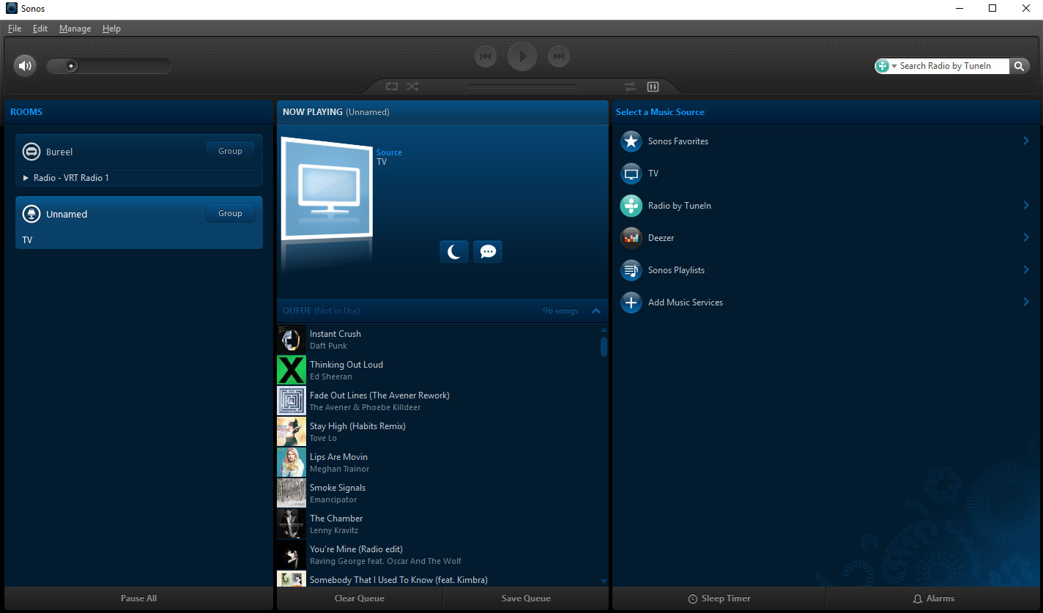The width and height of the screenshot is (1043, 613).
Task: Collapse the queue with chevron arrow
Action: point(596,311)
